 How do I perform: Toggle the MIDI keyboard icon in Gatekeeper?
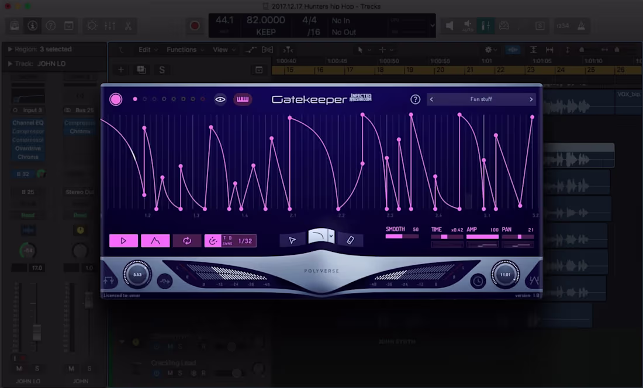point(243,99)
